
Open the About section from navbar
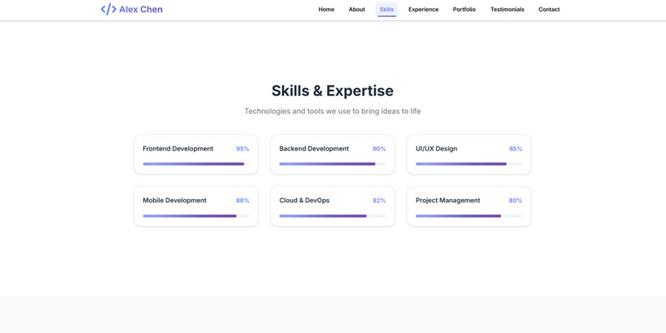(x=356, y=9)
